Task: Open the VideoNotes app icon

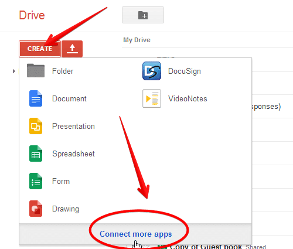Action: pos(152,98)
